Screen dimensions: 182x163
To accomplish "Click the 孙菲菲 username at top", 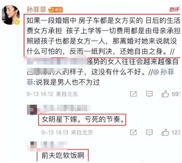I will [36, 10].
